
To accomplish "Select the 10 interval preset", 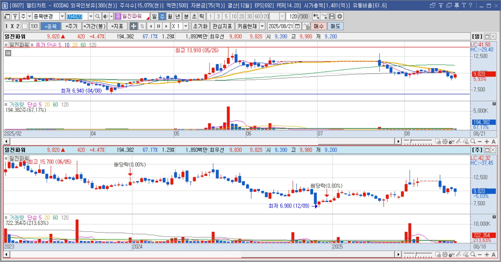I will pos(234,16).
